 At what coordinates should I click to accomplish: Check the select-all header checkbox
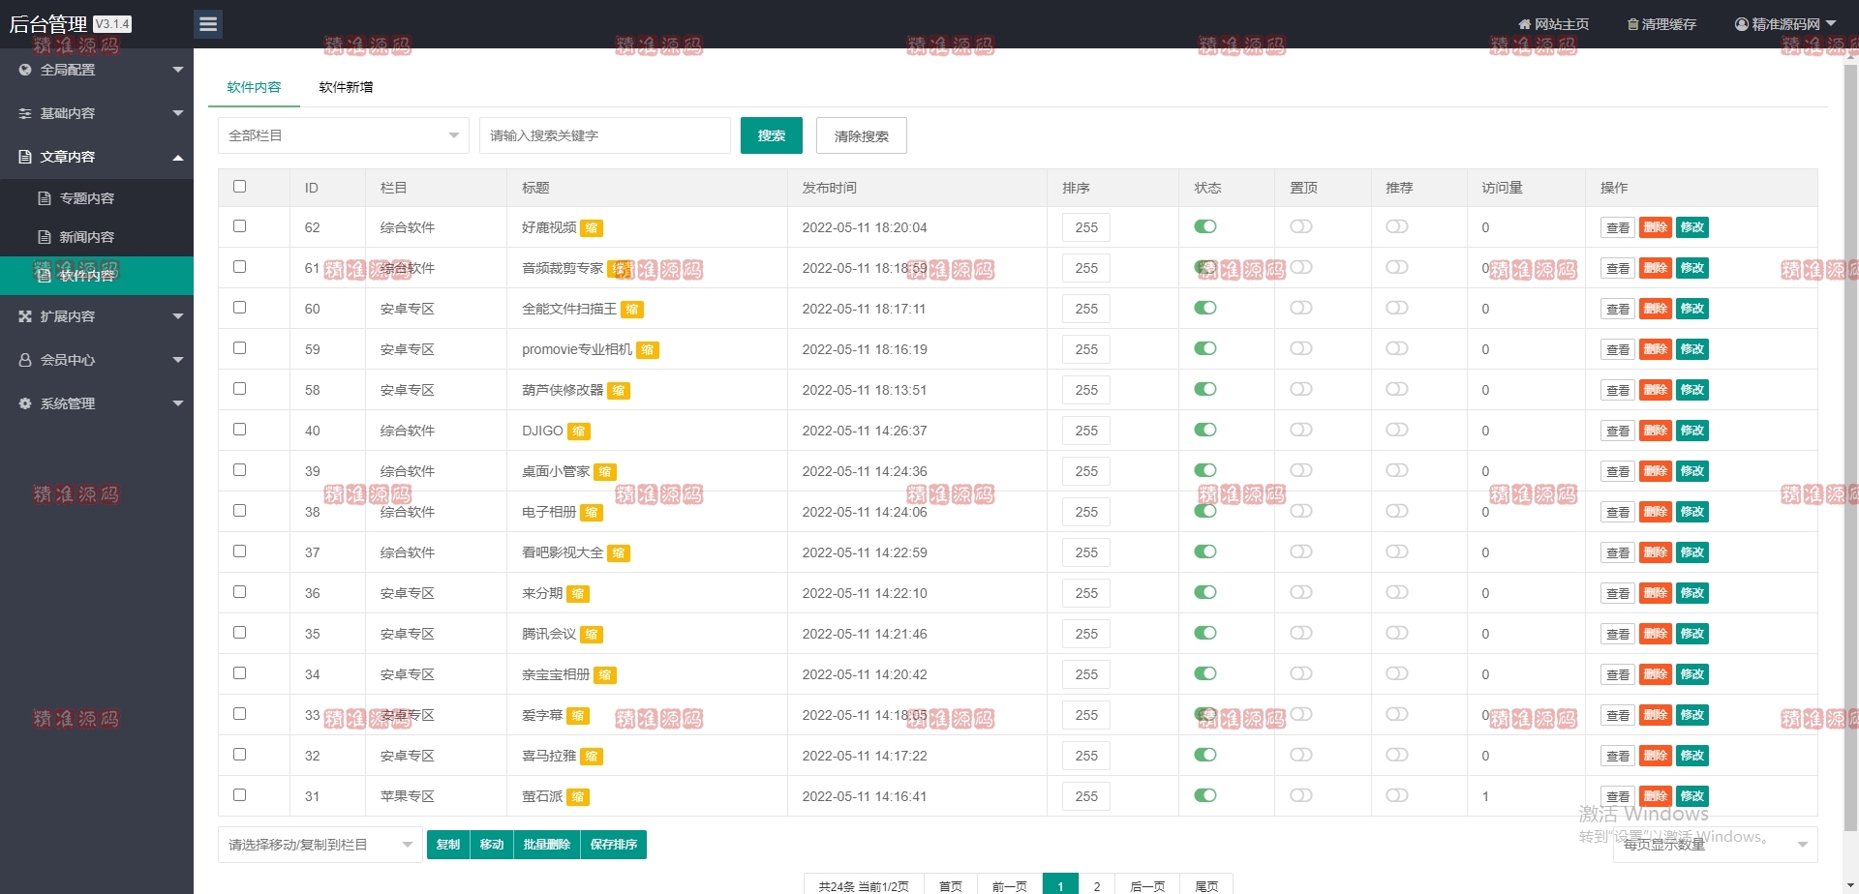[x=240, y=186]
